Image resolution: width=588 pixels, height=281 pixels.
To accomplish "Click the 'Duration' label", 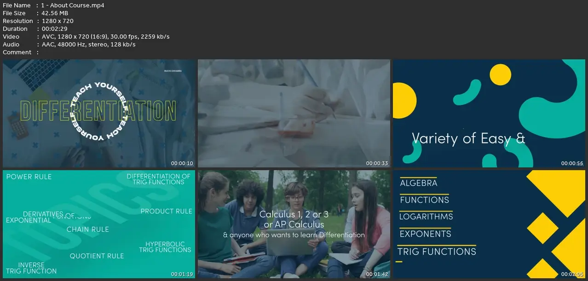I will pos(15,29).
